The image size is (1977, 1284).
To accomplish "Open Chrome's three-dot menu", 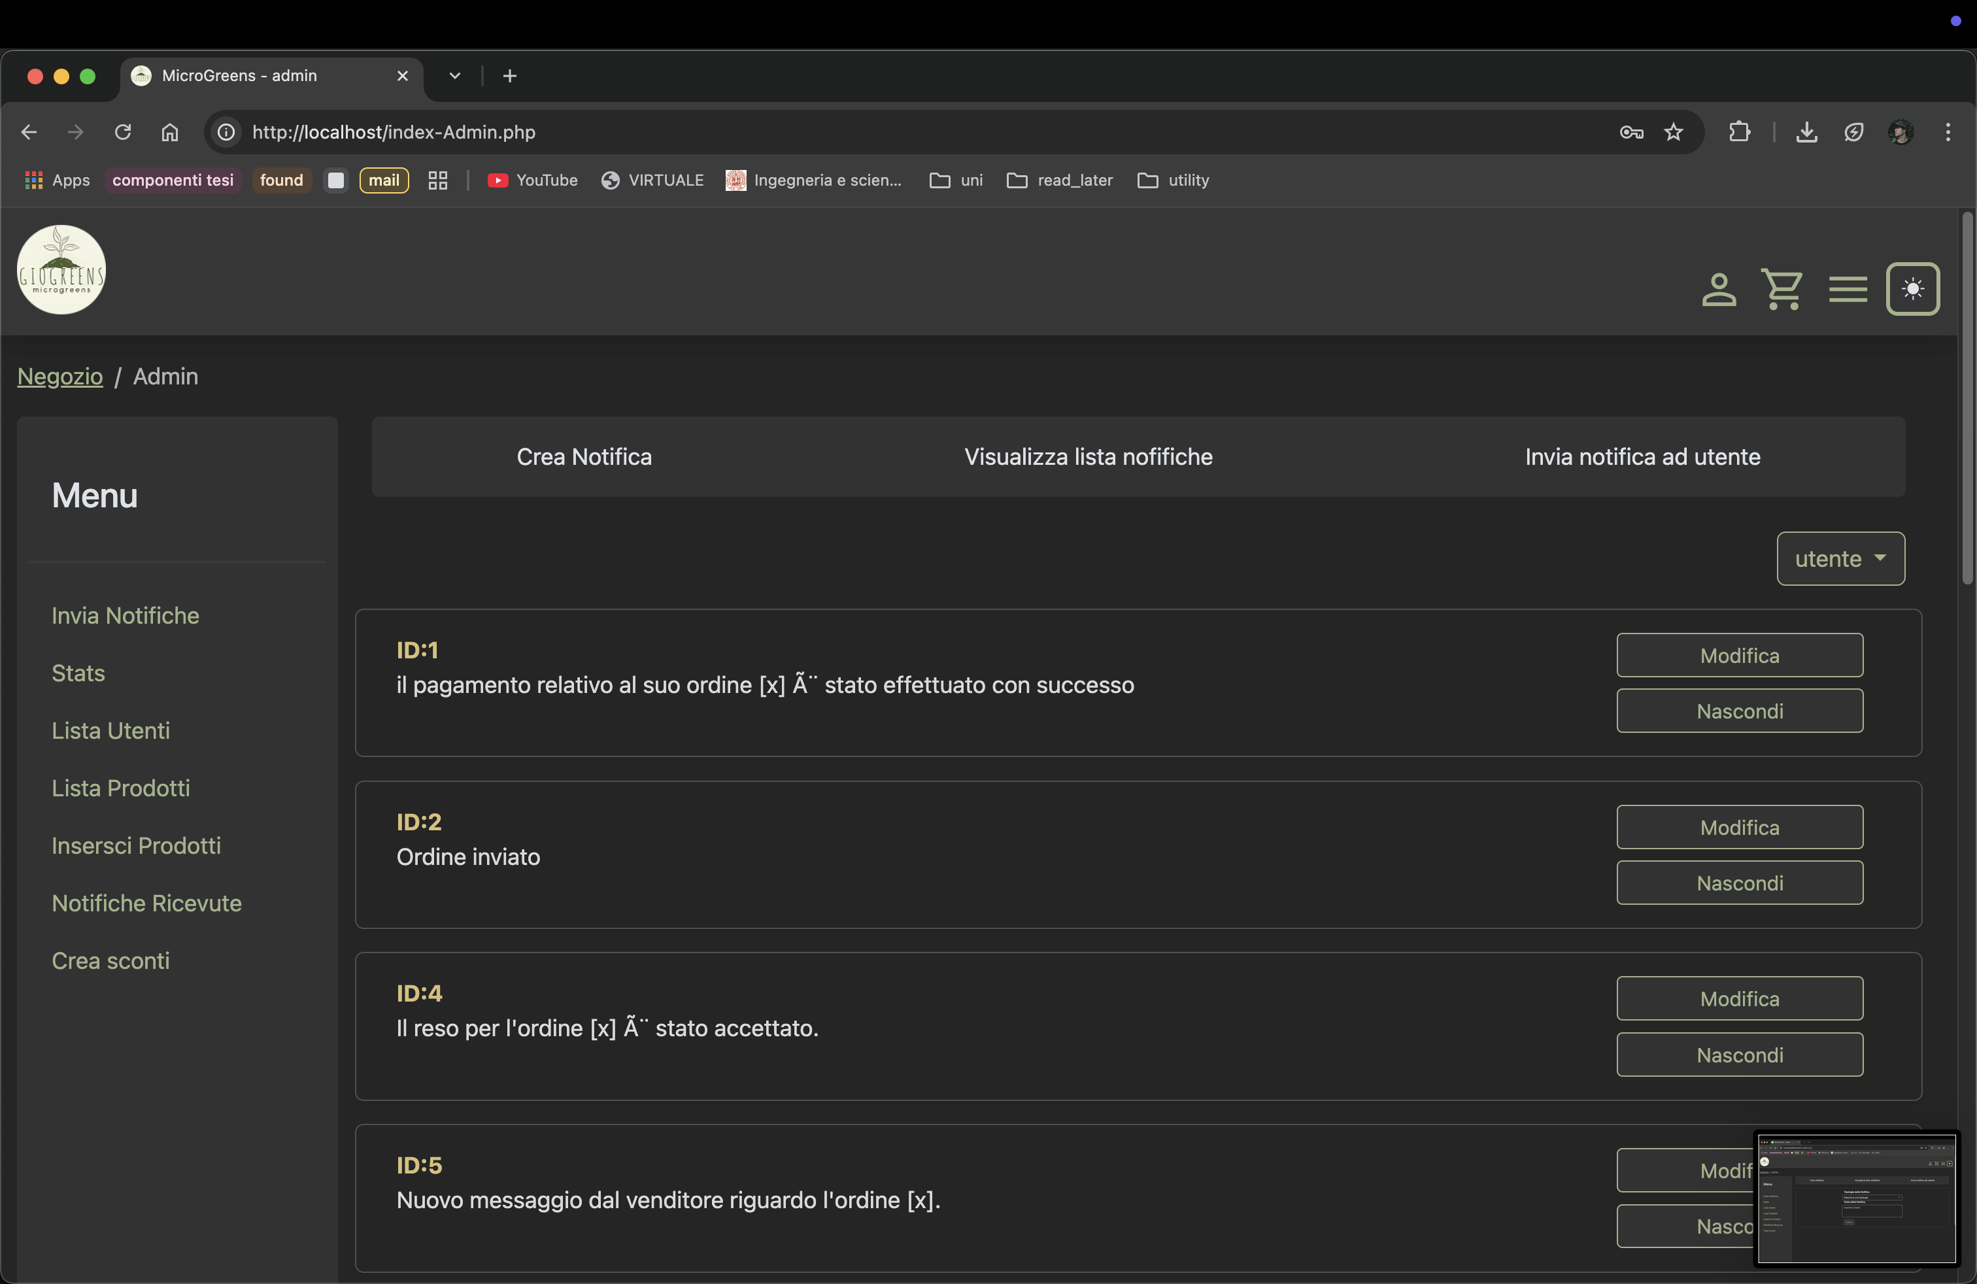I will coord(1947,132).
